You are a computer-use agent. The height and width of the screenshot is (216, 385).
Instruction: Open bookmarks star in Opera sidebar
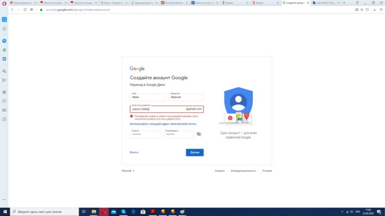pos(4,29)
